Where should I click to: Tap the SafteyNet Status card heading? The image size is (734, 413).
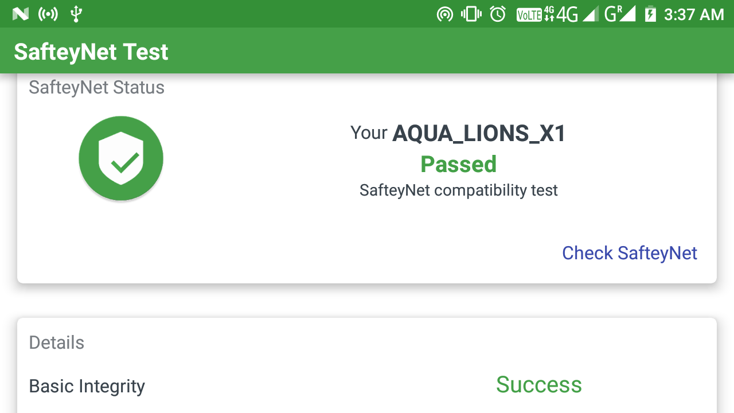(x=96, y=88)
